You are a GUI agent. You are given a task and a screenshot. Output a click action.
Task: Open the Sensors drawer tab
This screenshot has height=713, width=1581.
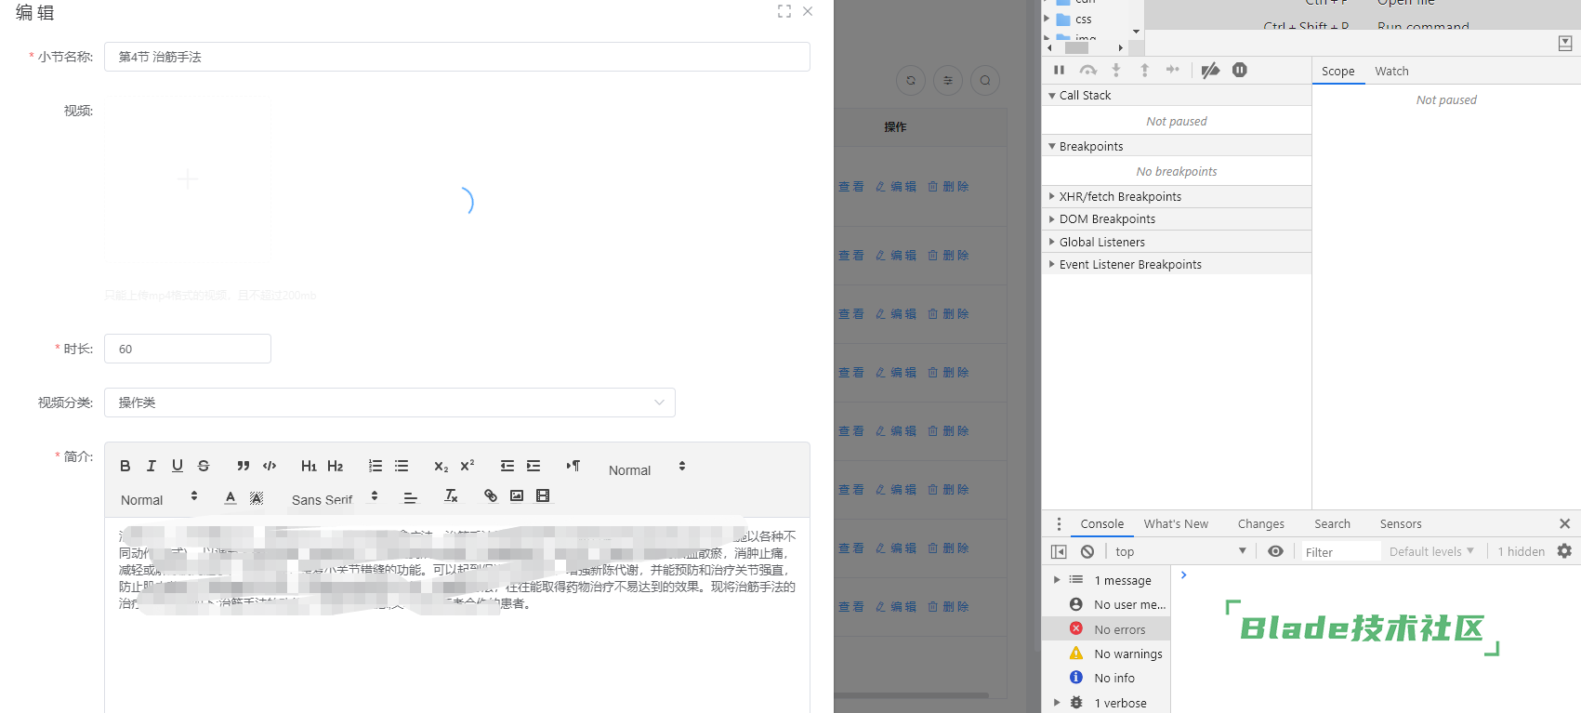coord(1401,523)
